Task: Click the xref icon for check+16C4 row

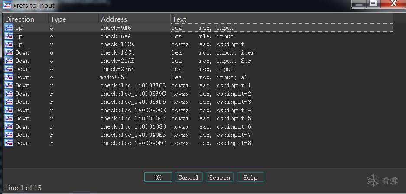Action: [9, 52]
